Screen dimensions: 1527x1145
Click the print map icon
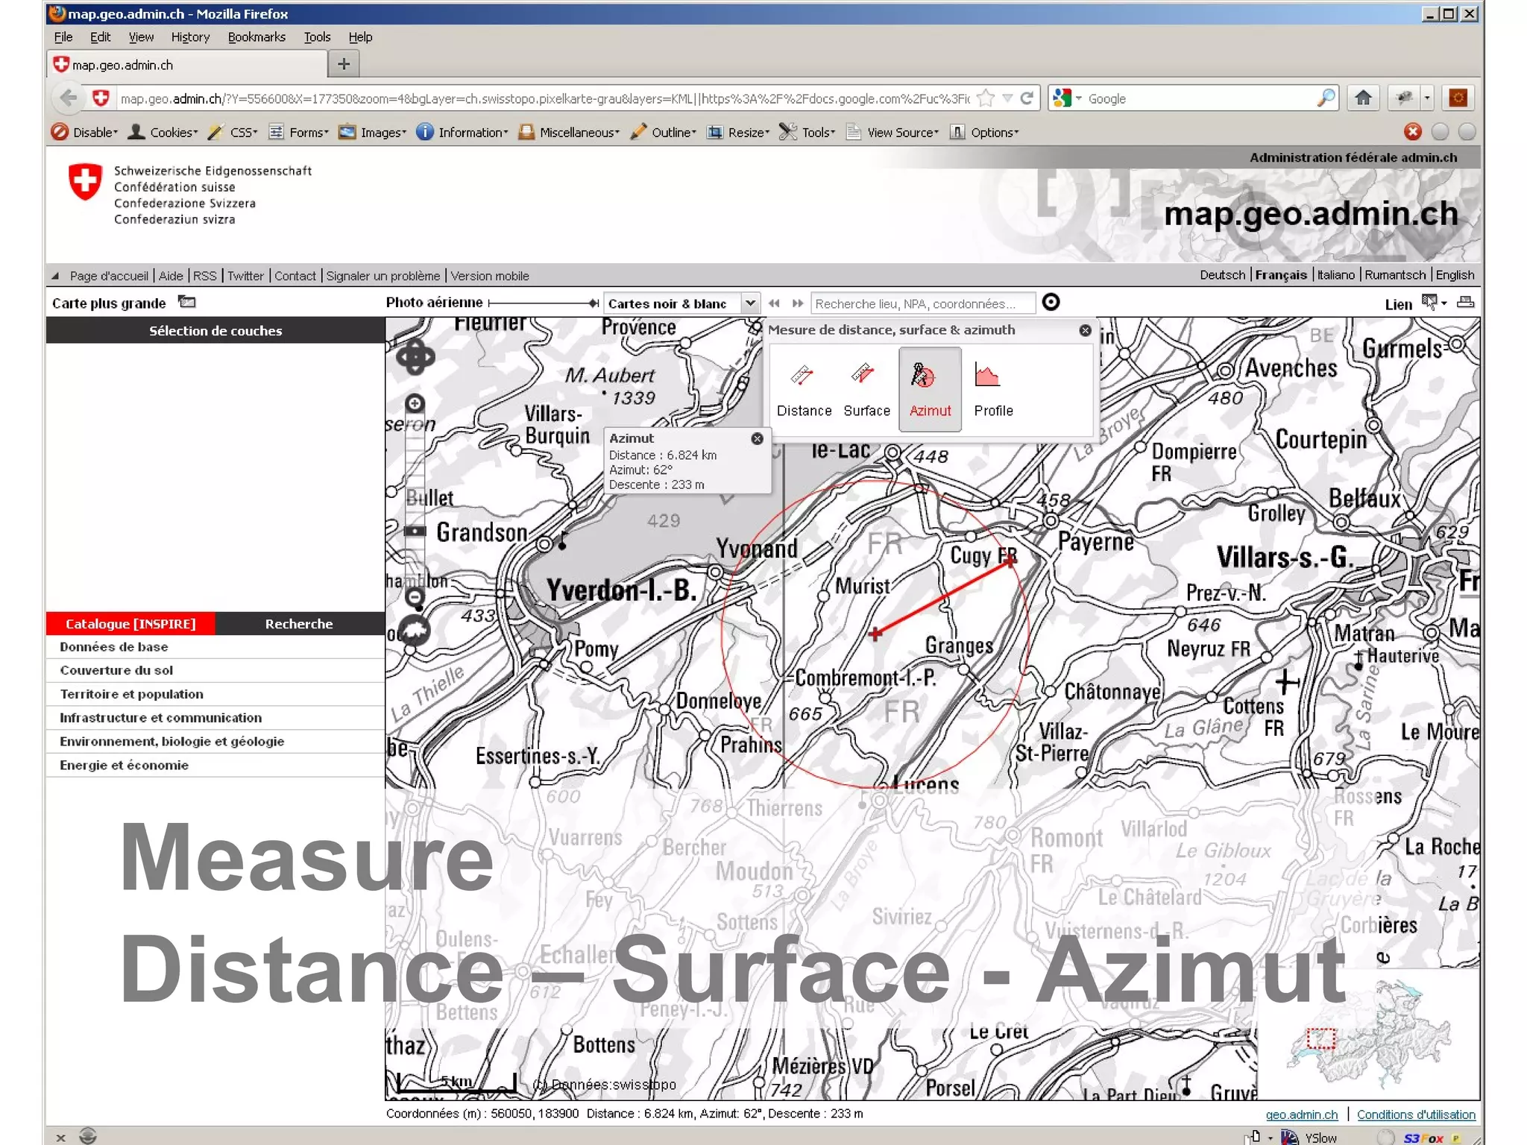(x=1465, y=302)
